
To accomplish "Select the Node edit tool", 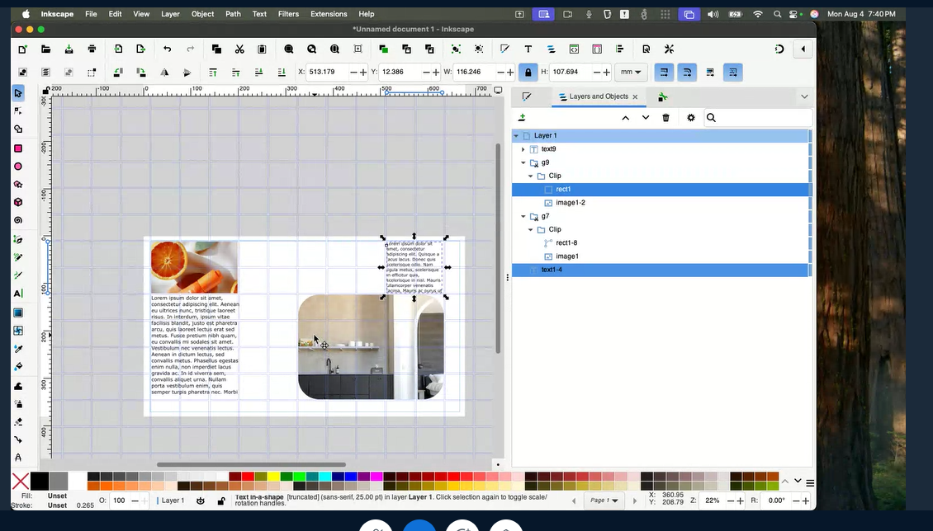I will tap(18, 111).
